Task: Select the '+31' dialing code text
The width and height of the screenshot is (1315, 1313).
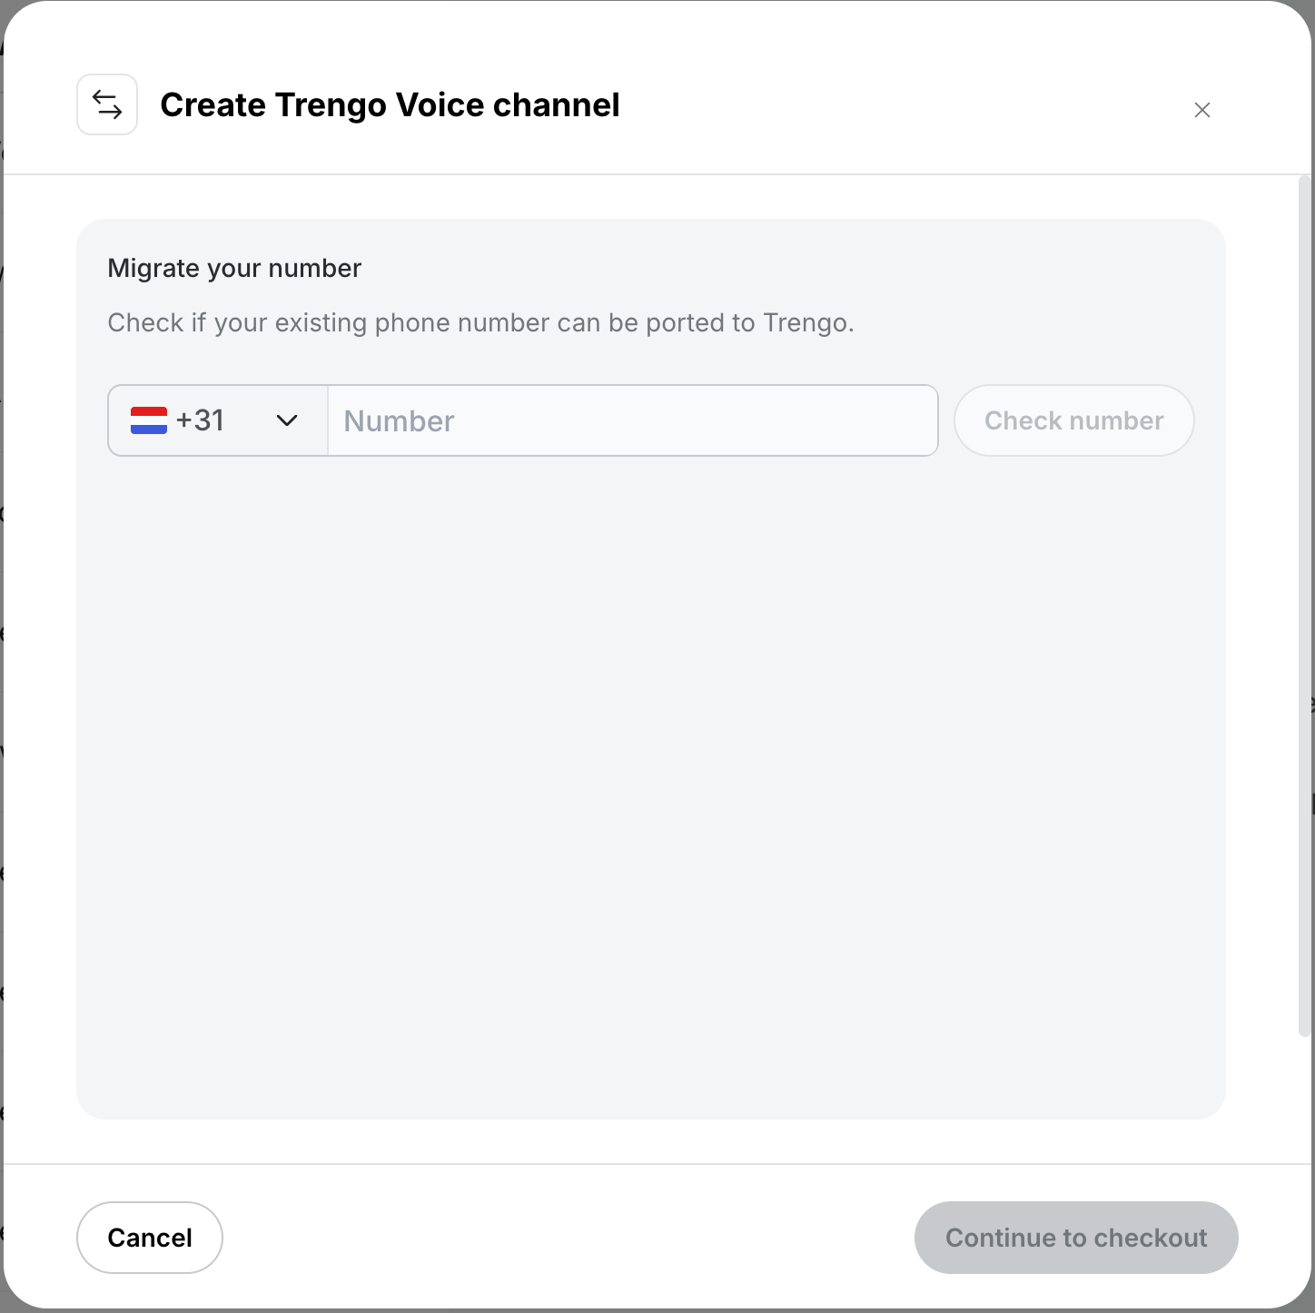Action: pyautogui.click(x=200, y=420)
